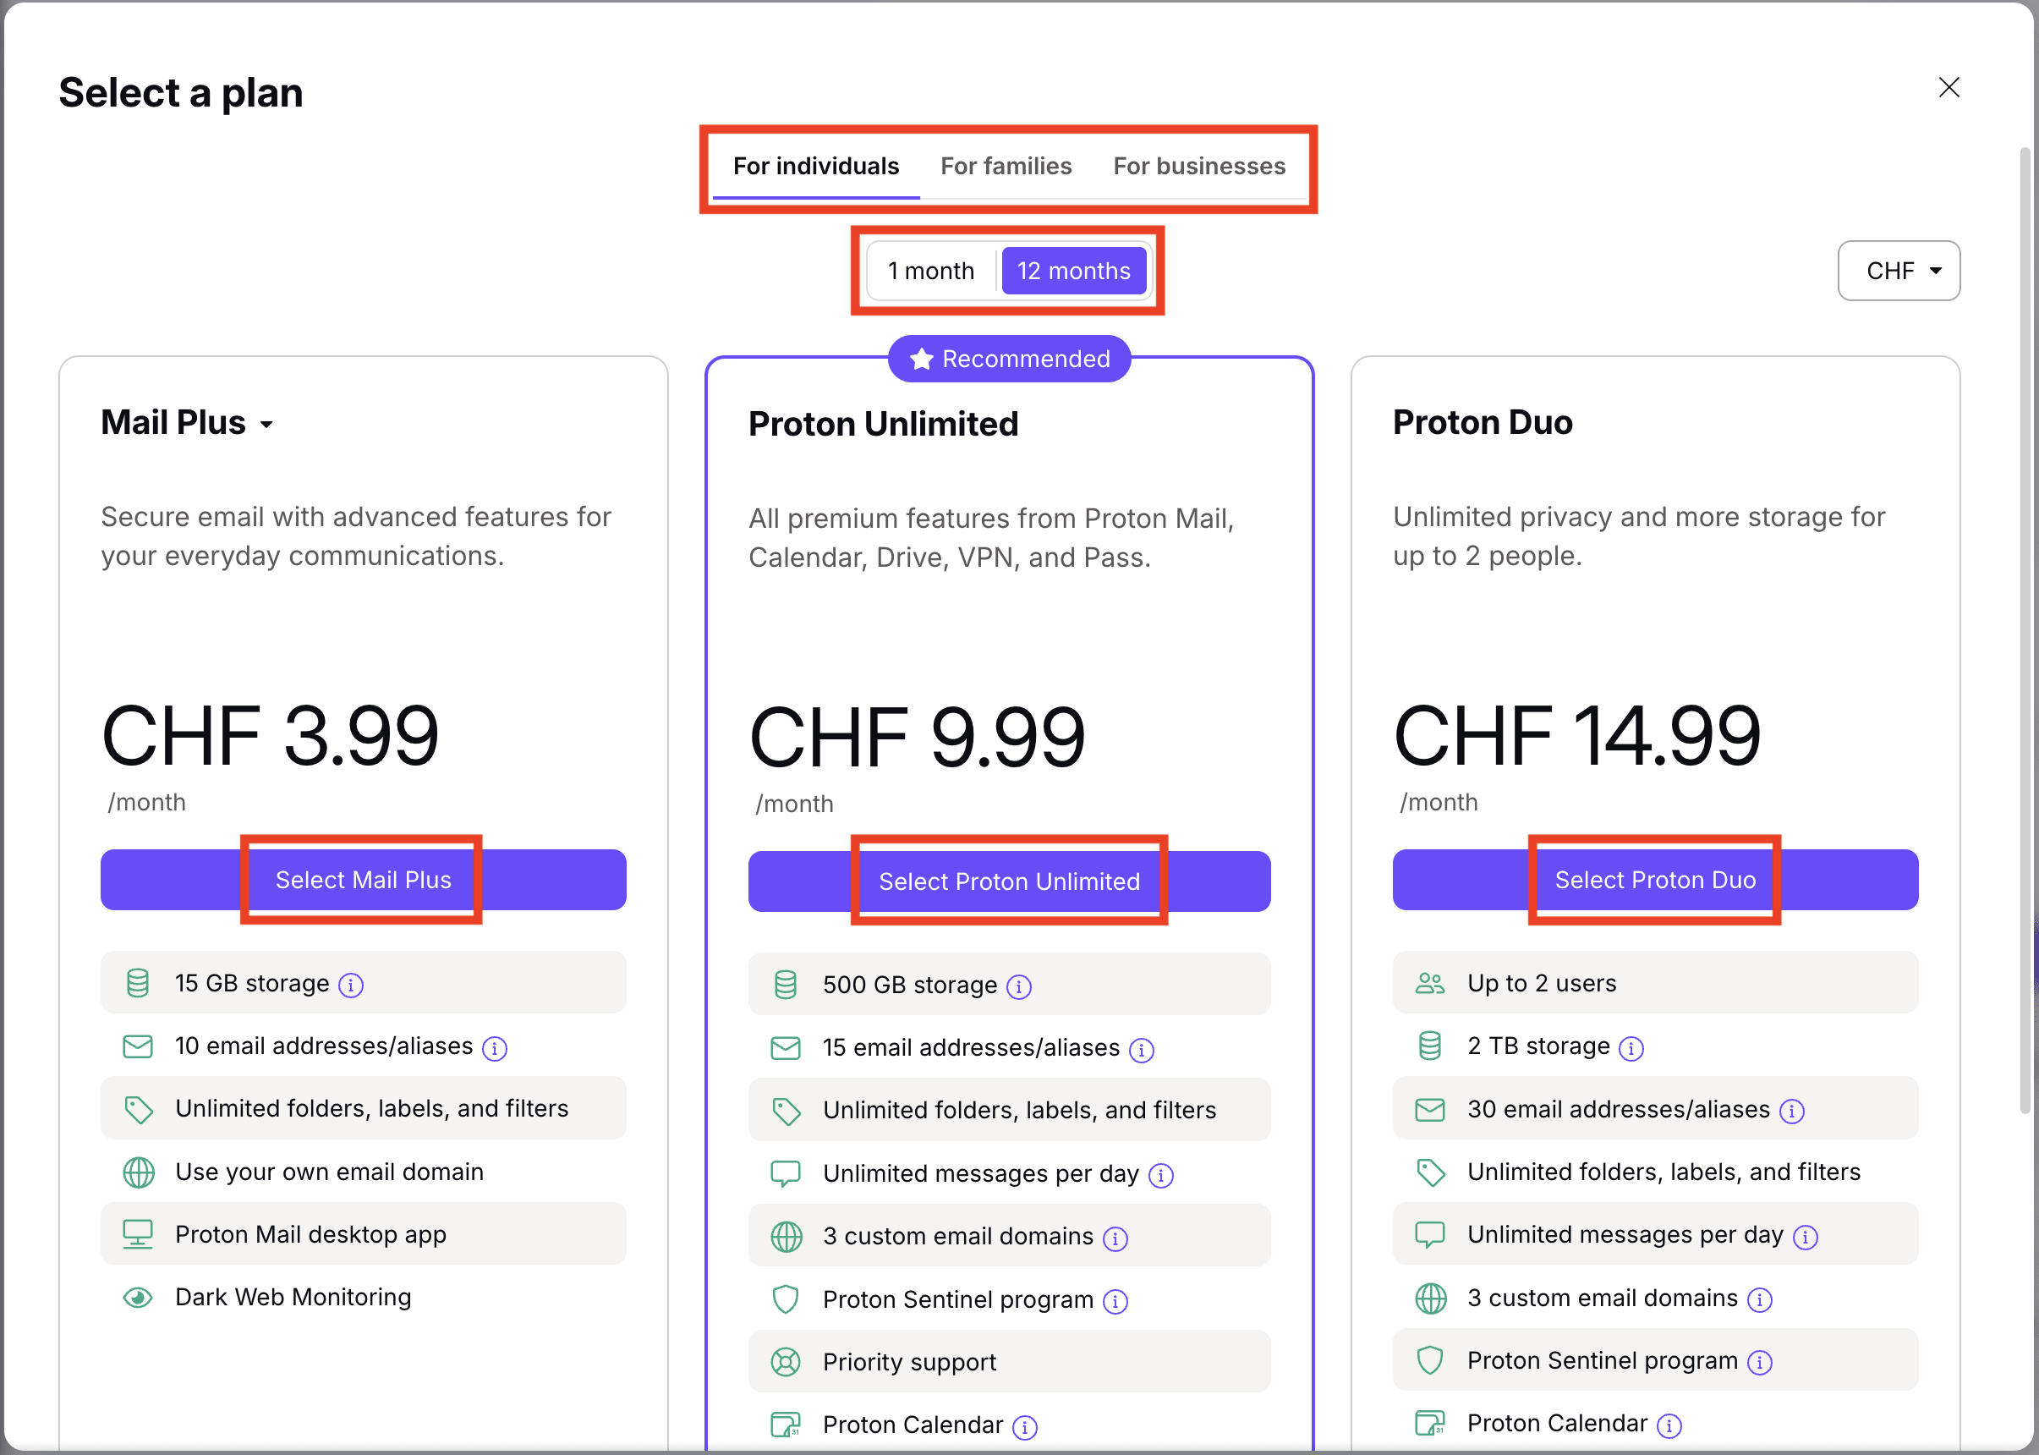This screenshot has width=2039, height=1455.
Task: Close the Select a plan dialog
Action: point(1949,87)
